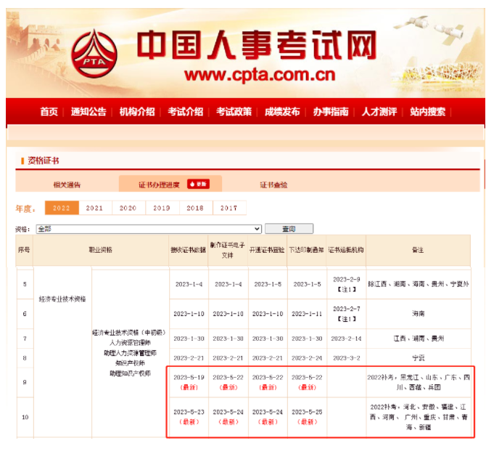
Task: Click the 年度 label
Action: [25, 209]
